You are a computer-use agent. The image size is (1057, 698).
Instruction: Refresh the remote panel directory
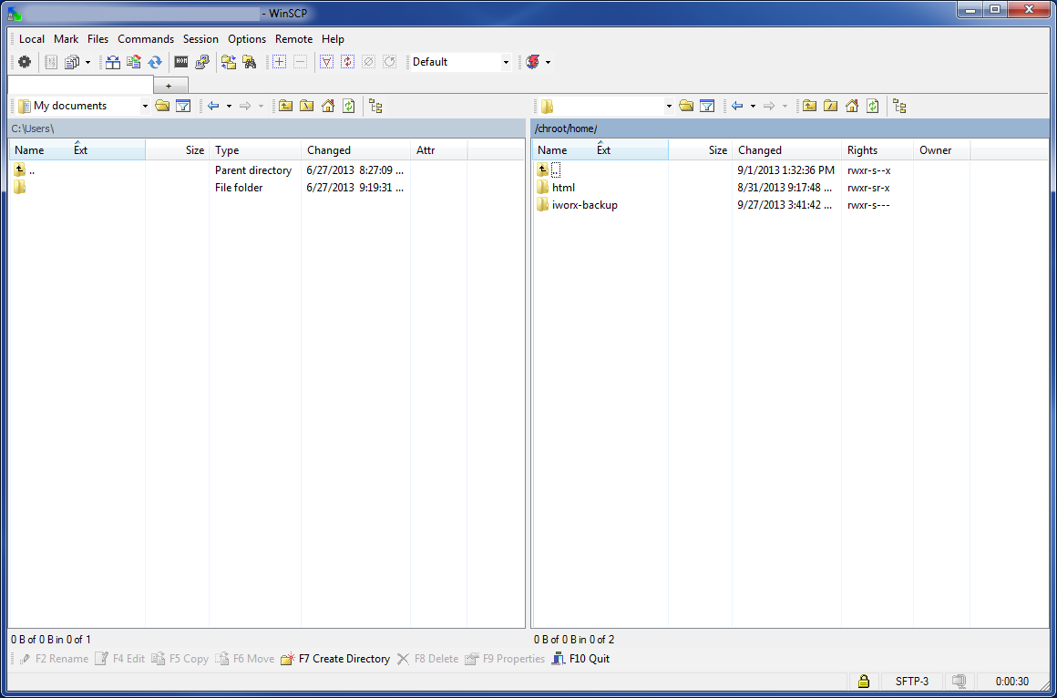pos(872,106)
